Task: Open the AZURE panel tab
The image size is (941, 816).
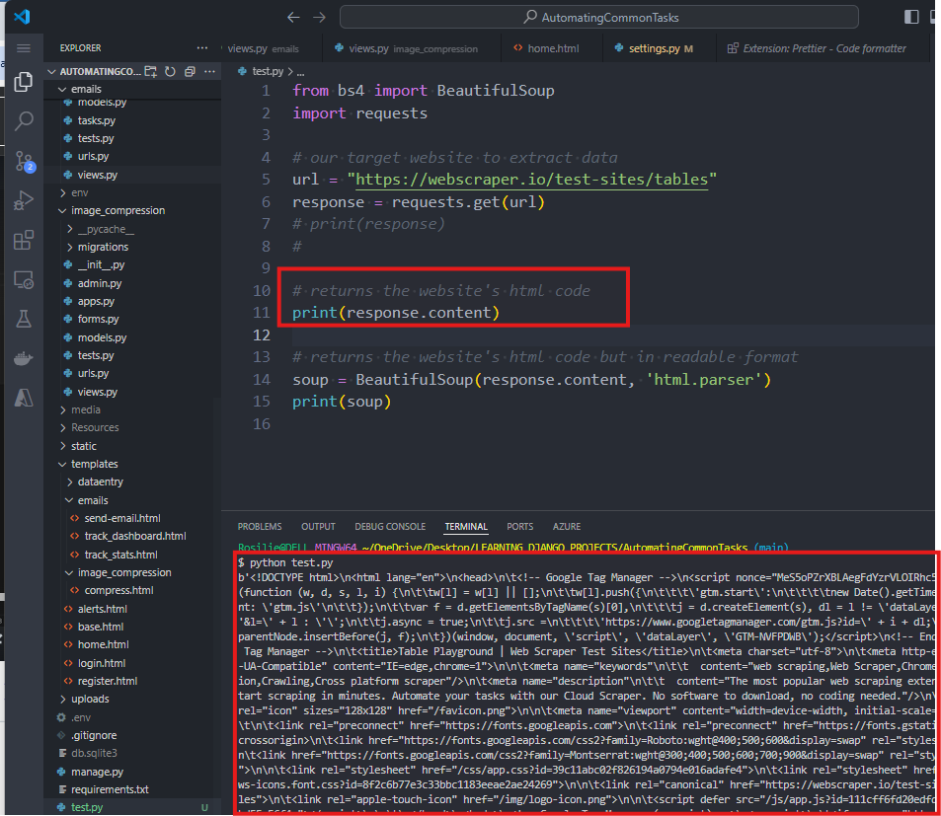Action: click(x=567, y=527)
